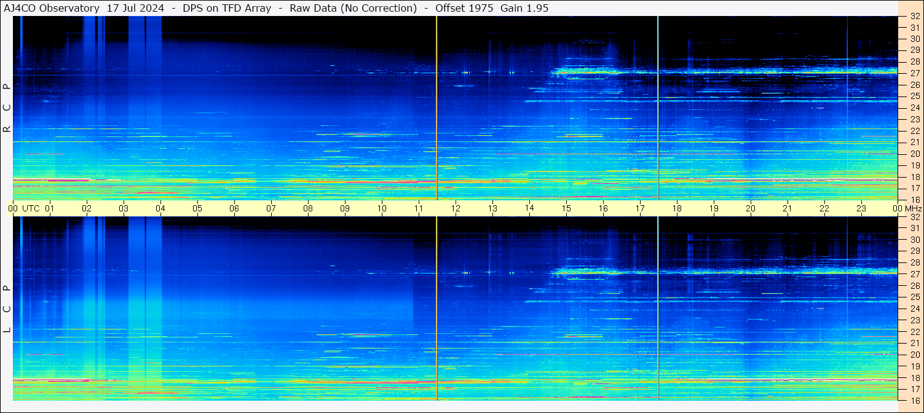Image resolution: width=924 pixels, height=413 pixels.
Task: Click 27 MHz label on RCP frequency scale
Action: (914, 73)
